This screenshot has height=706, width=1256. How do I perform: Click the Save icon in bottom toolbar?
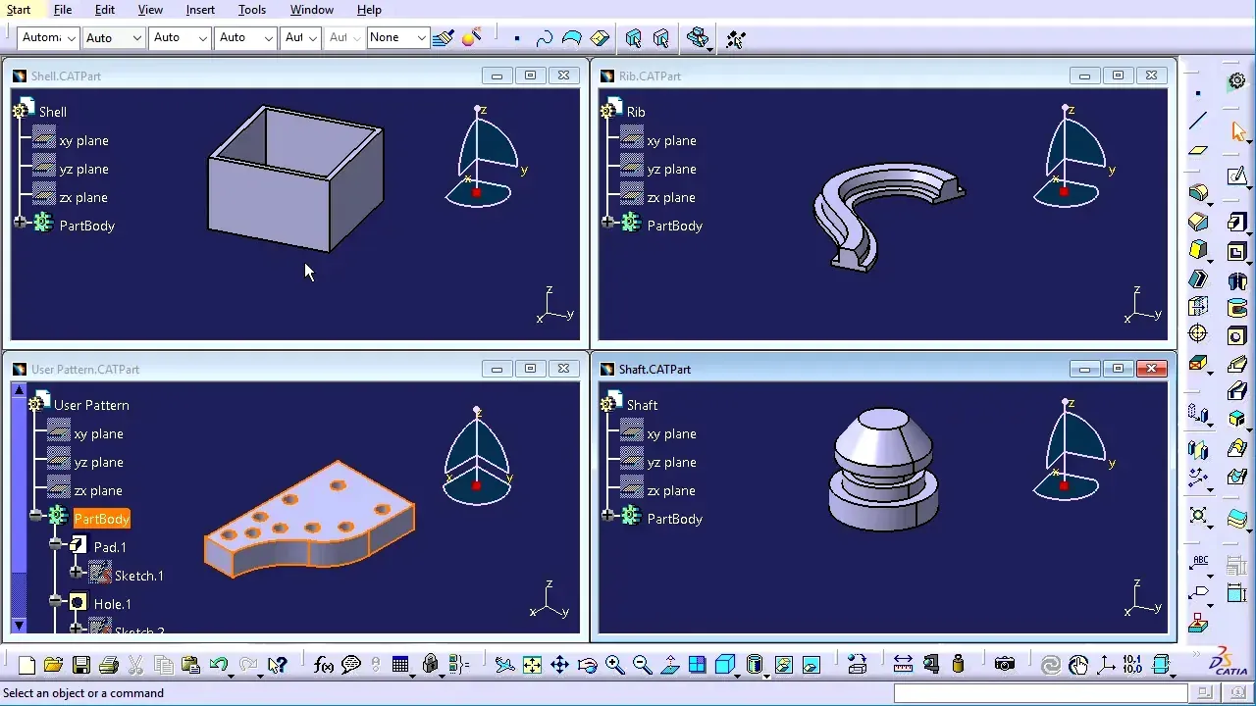pyautogui.click(x=81, y=665)
